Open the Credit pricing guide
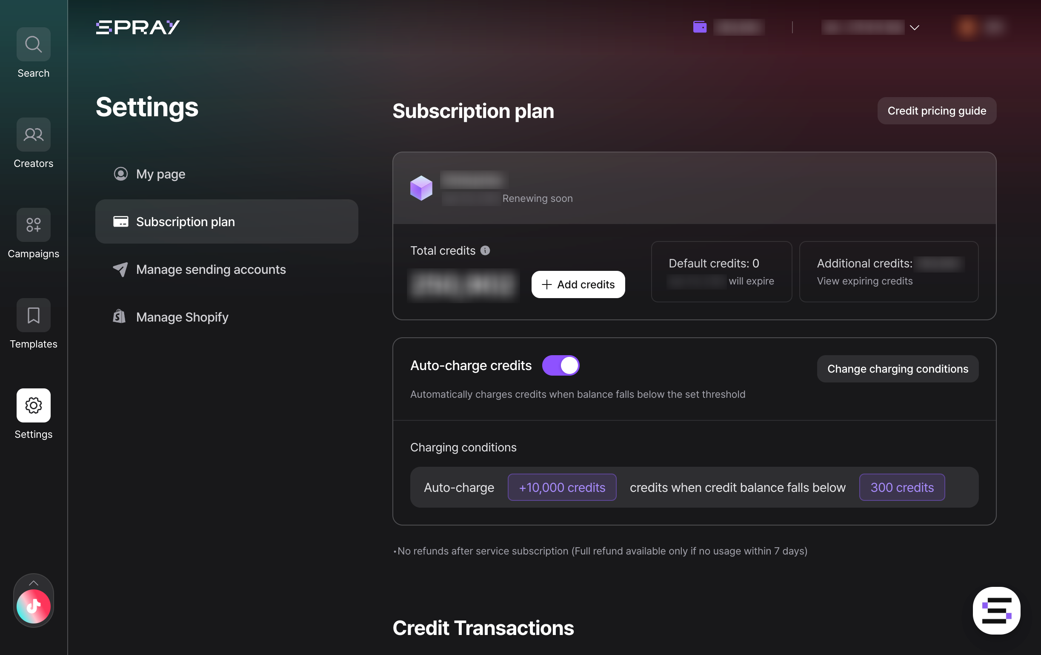 (x=936, y=111)
